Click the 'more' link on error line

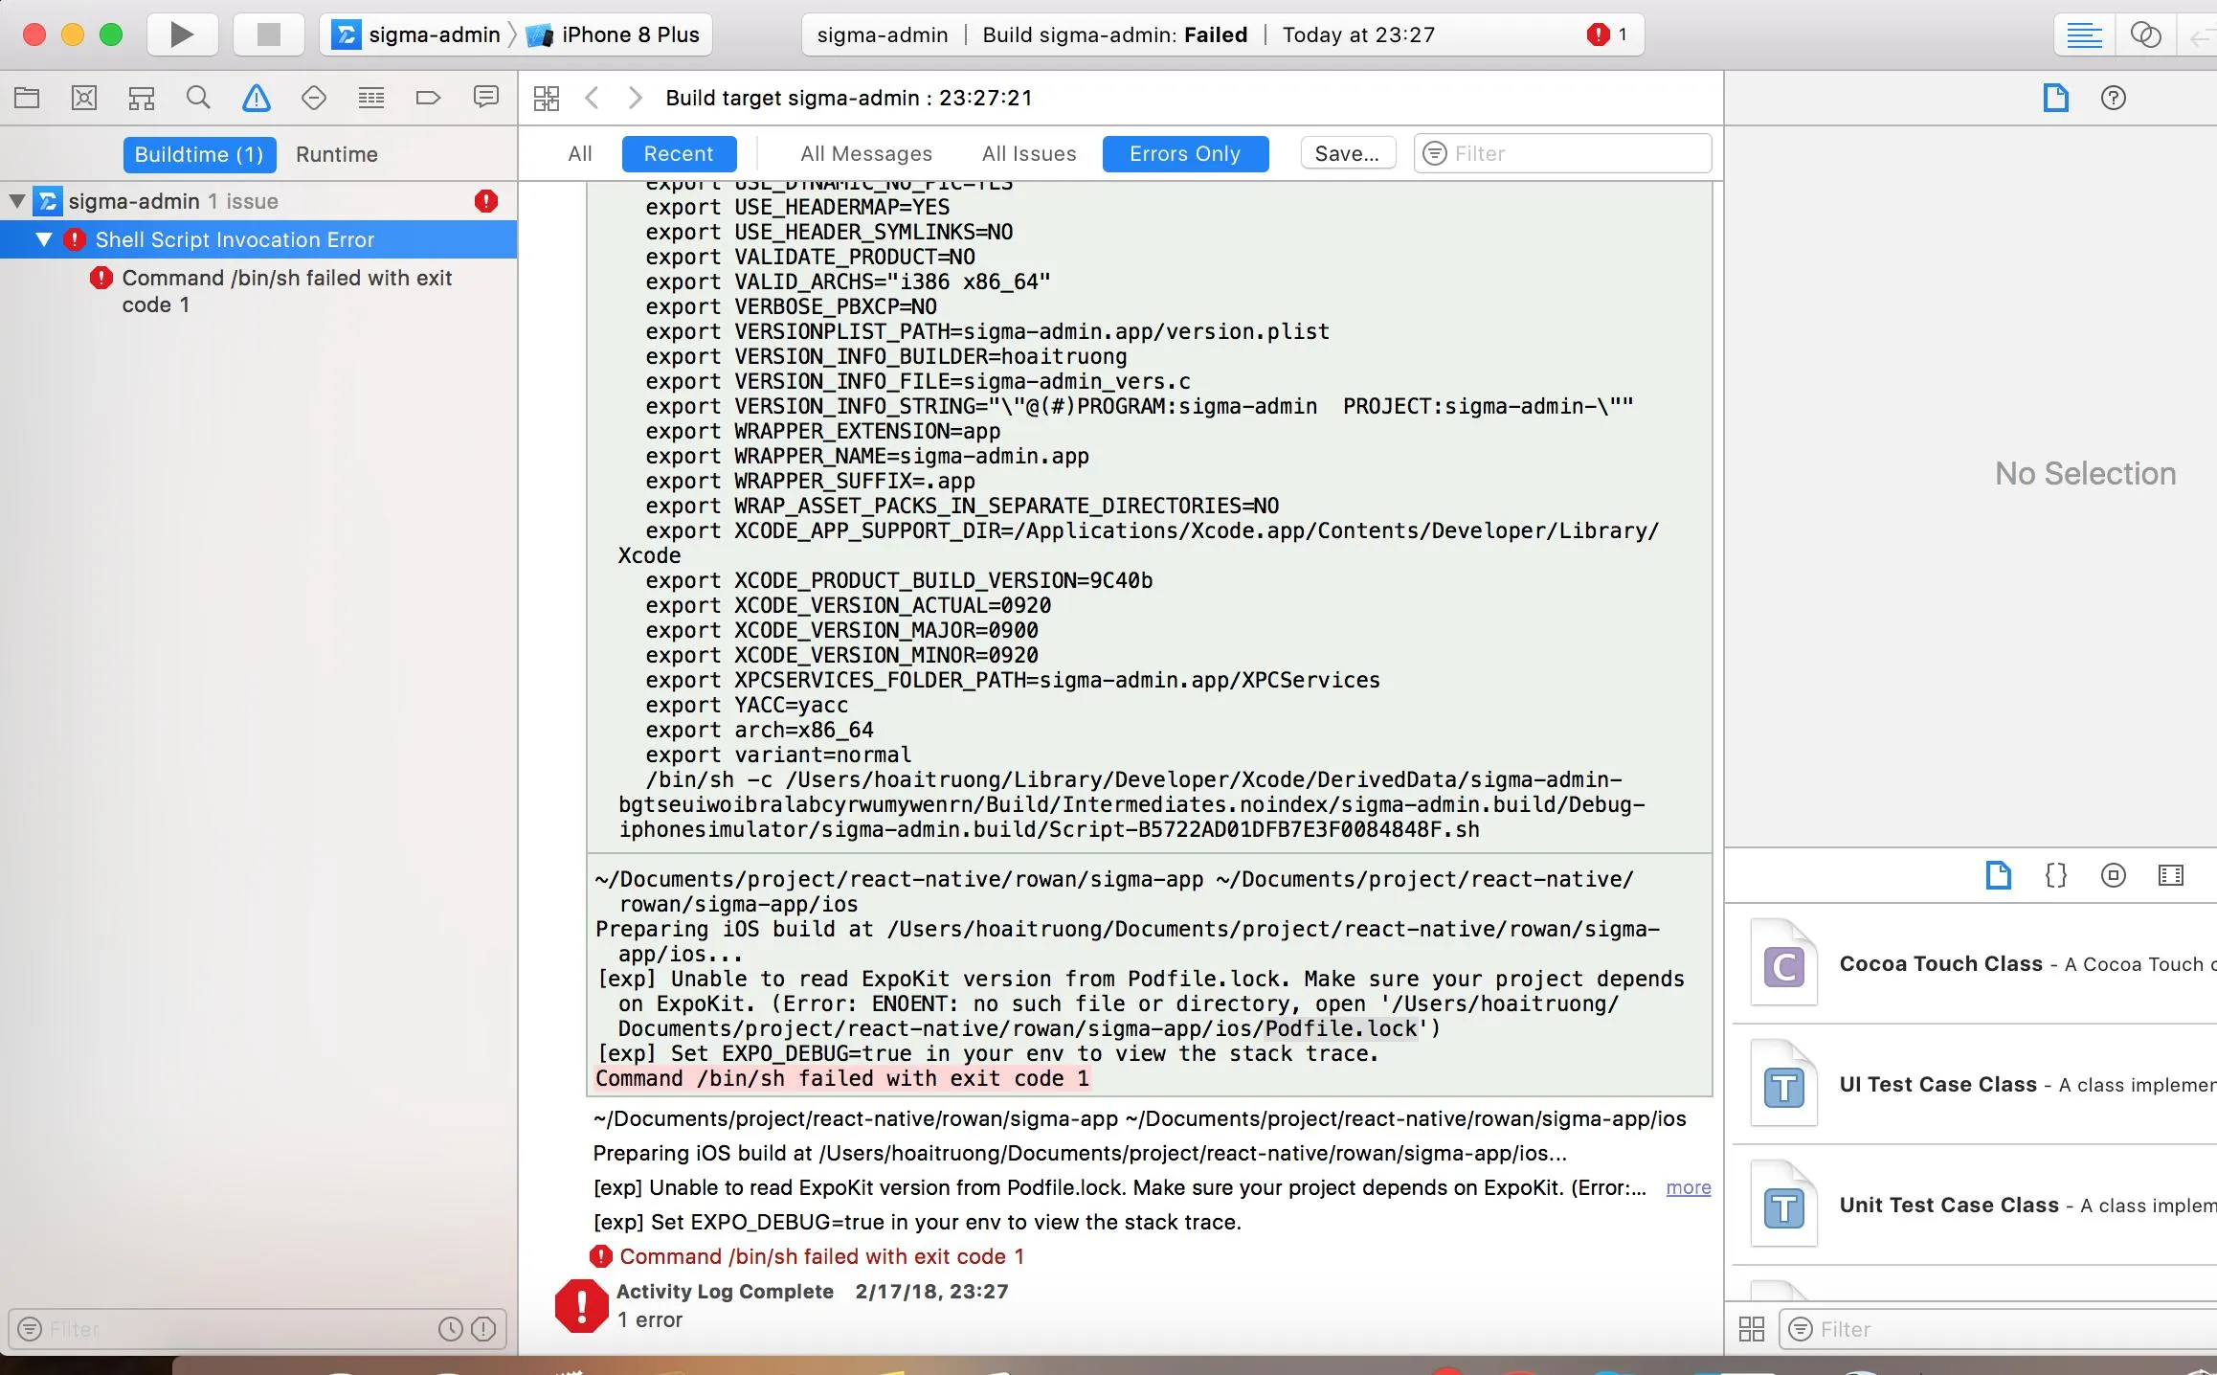[1688, 1188]
